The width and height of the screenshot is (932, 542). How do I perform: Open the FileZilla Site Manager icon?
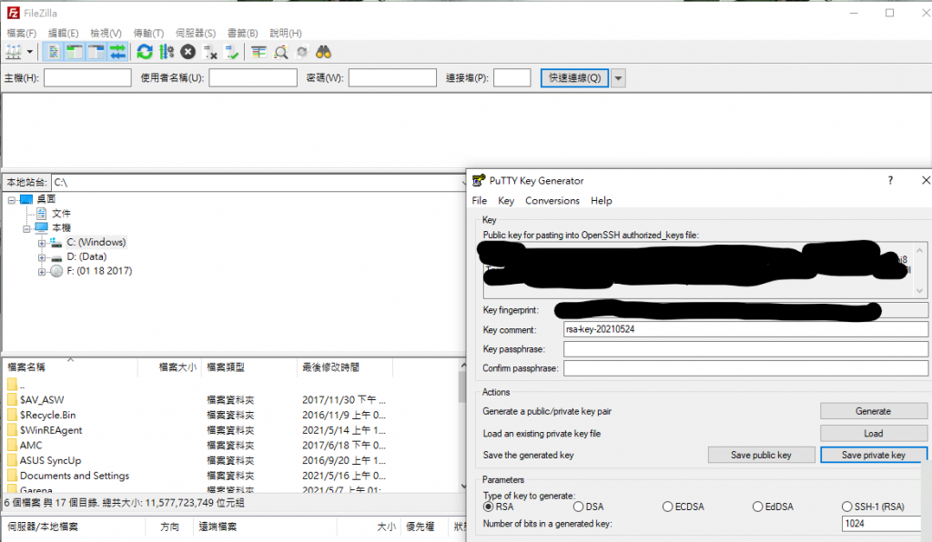pos(14,52)
